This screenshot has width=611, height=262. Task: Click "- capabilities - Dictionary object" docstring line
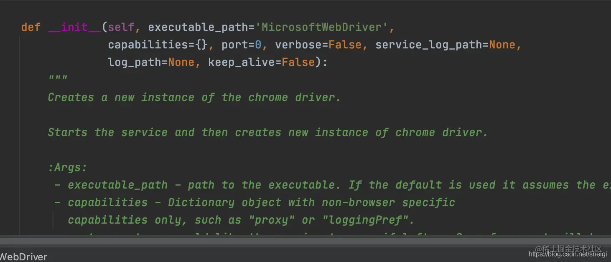click(x=255, y=203)
